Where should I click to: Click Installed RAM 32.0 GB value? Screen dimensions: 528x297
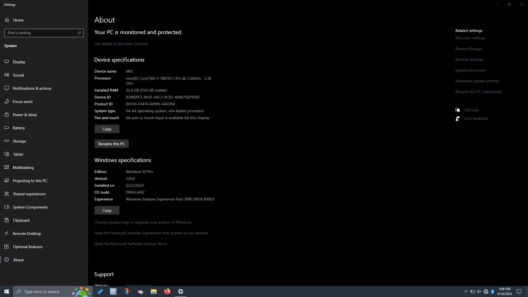(146, 90)
